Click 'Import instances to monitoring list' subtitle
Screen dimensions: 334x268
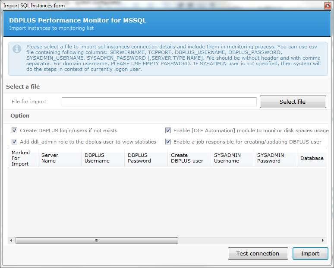[x=51, y=28]
